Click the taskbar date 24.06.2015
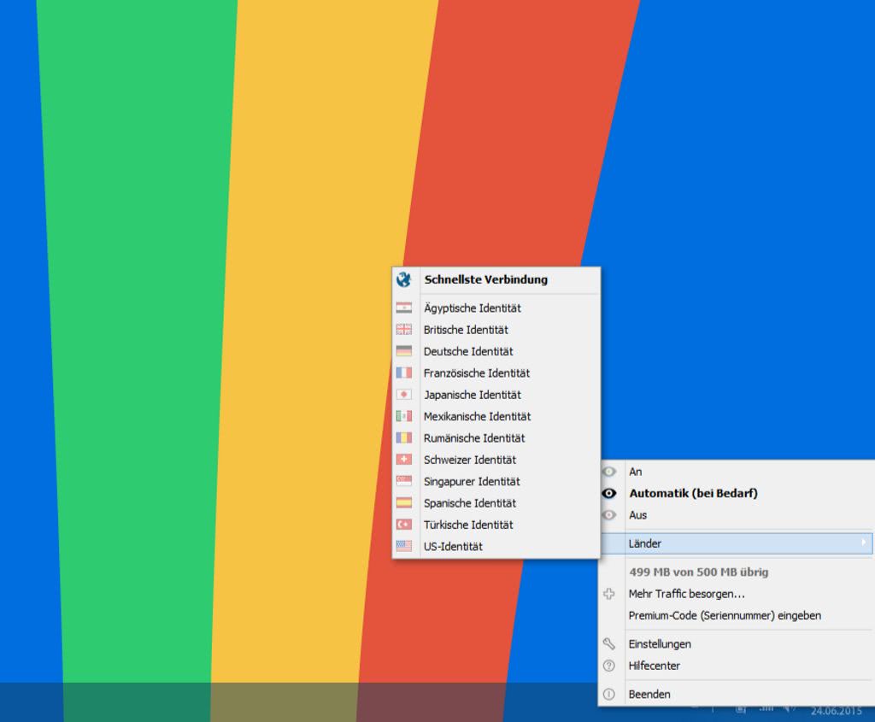This screenshot has width=875, height=722. point(836,711)
